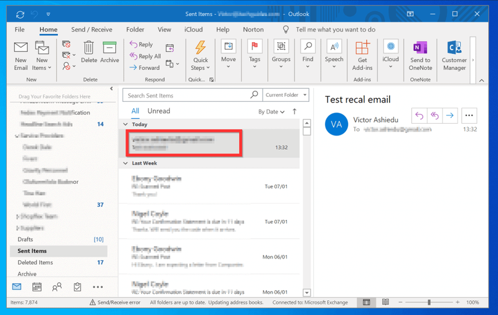Viewport: 498px width, 315px height.
Task: Open the New Items menu
Action: tap(42, 56)
